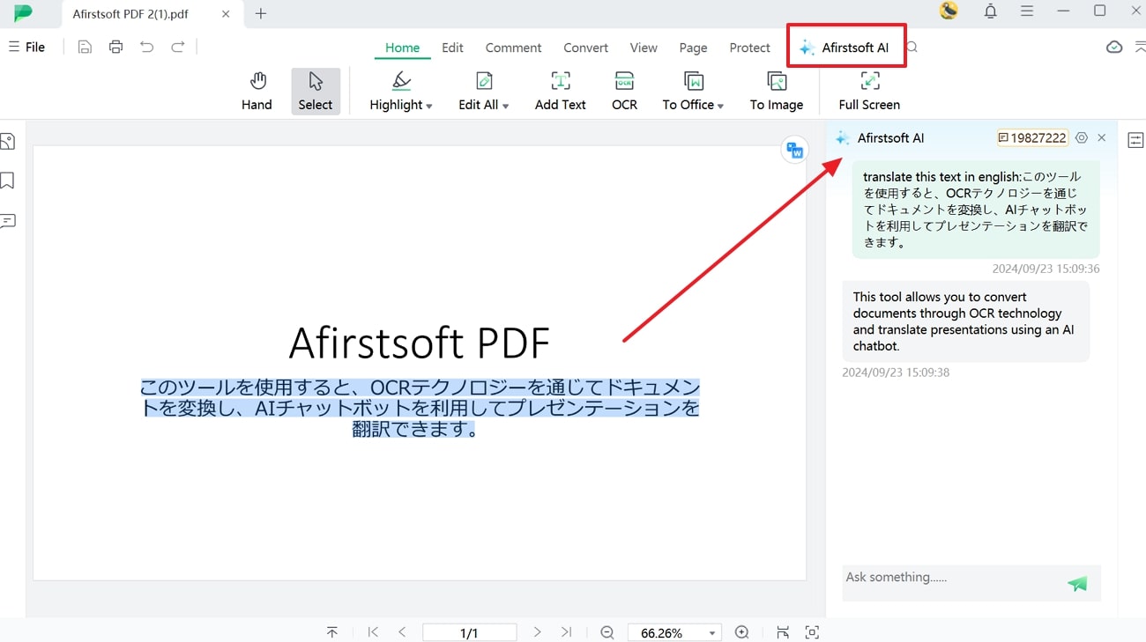Go to the View tab
This screenshot has height=642, width=1146.
(x=644, y=48)
